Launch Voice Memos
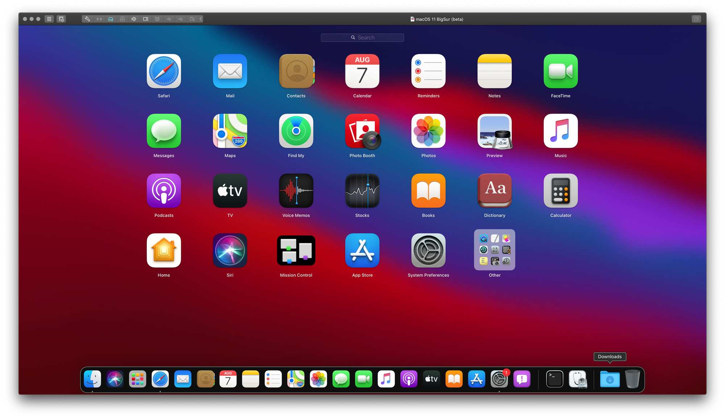Viewport: 725px width, 419px height. (296, 191)
